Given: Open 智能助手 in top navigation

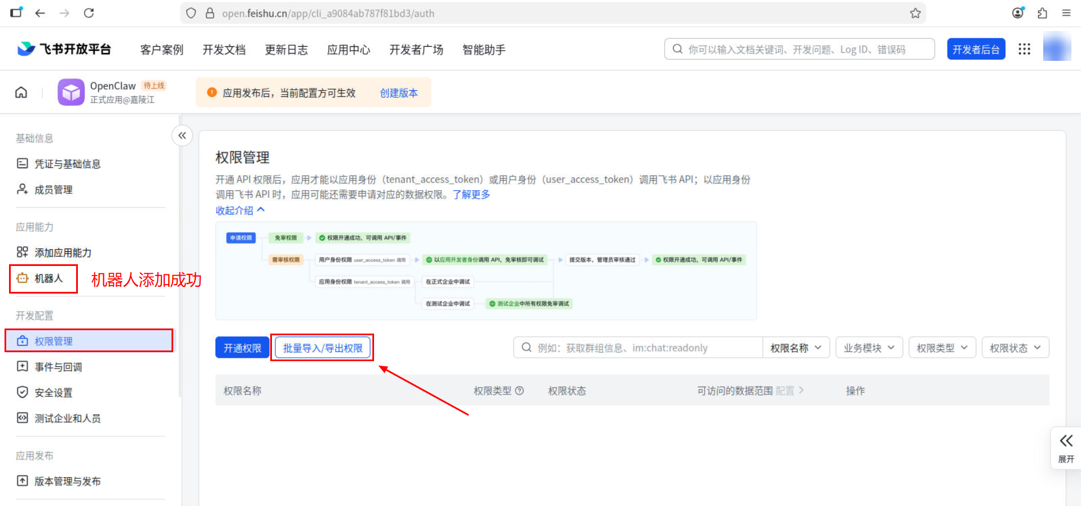Looking at the screenshot, I should coord(484,50).
